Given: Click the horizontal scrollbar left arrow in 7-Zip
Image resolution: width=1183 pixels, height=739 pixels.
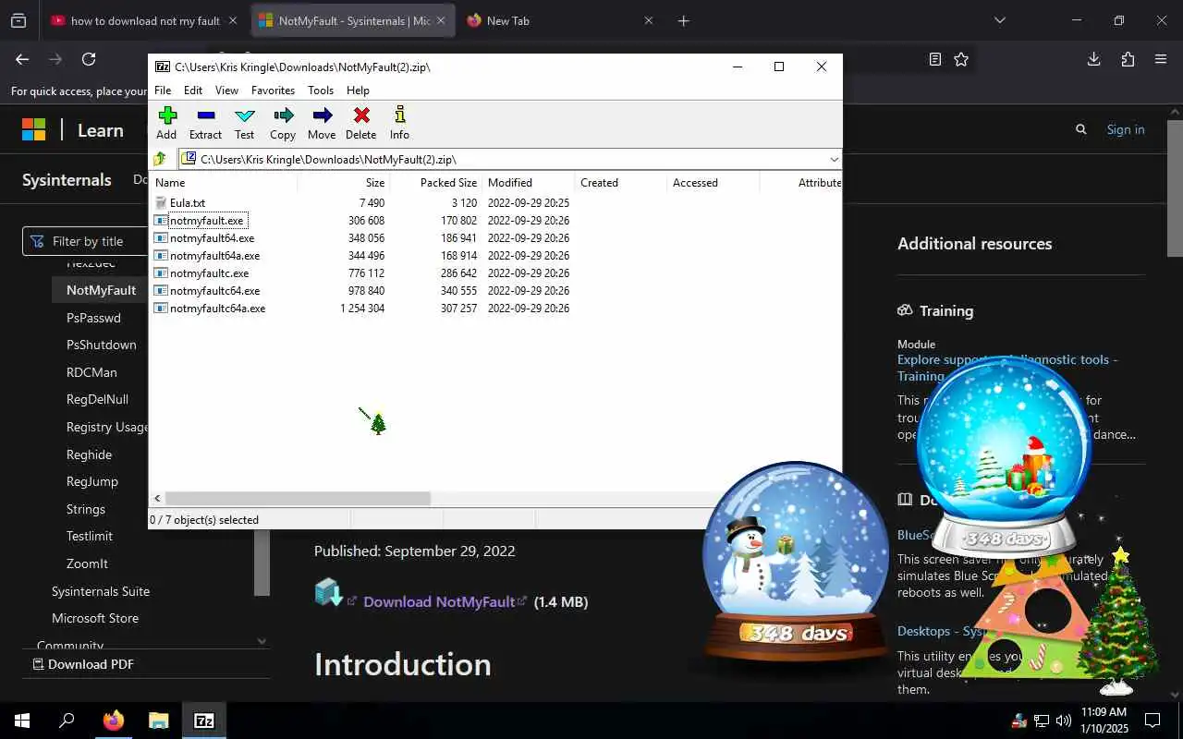Looking at the screenshot, I should (157, 499).
